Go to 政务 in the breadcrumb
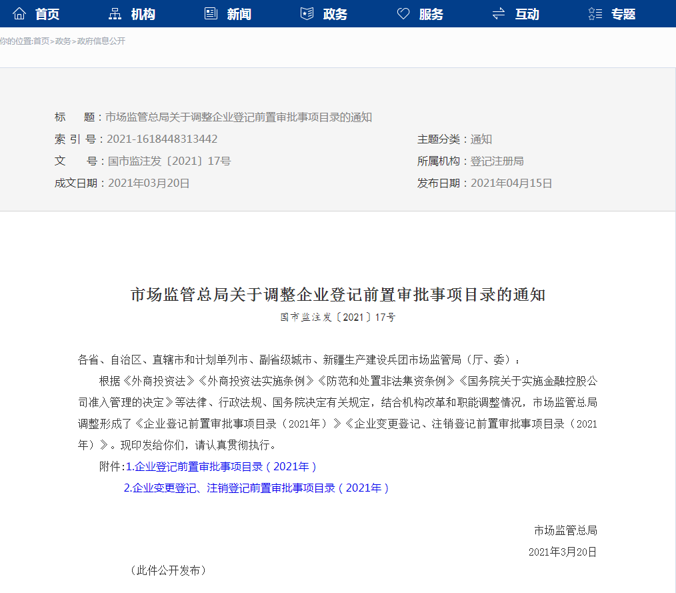Viewport: 676px width, 593px height. (x=63, y=41)
